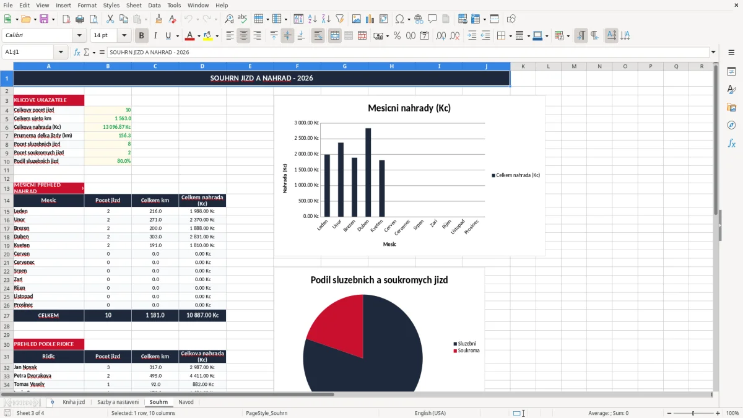
Task: Click the zoom out minus button
Action: pyautogui.click(x=669, y=413)
